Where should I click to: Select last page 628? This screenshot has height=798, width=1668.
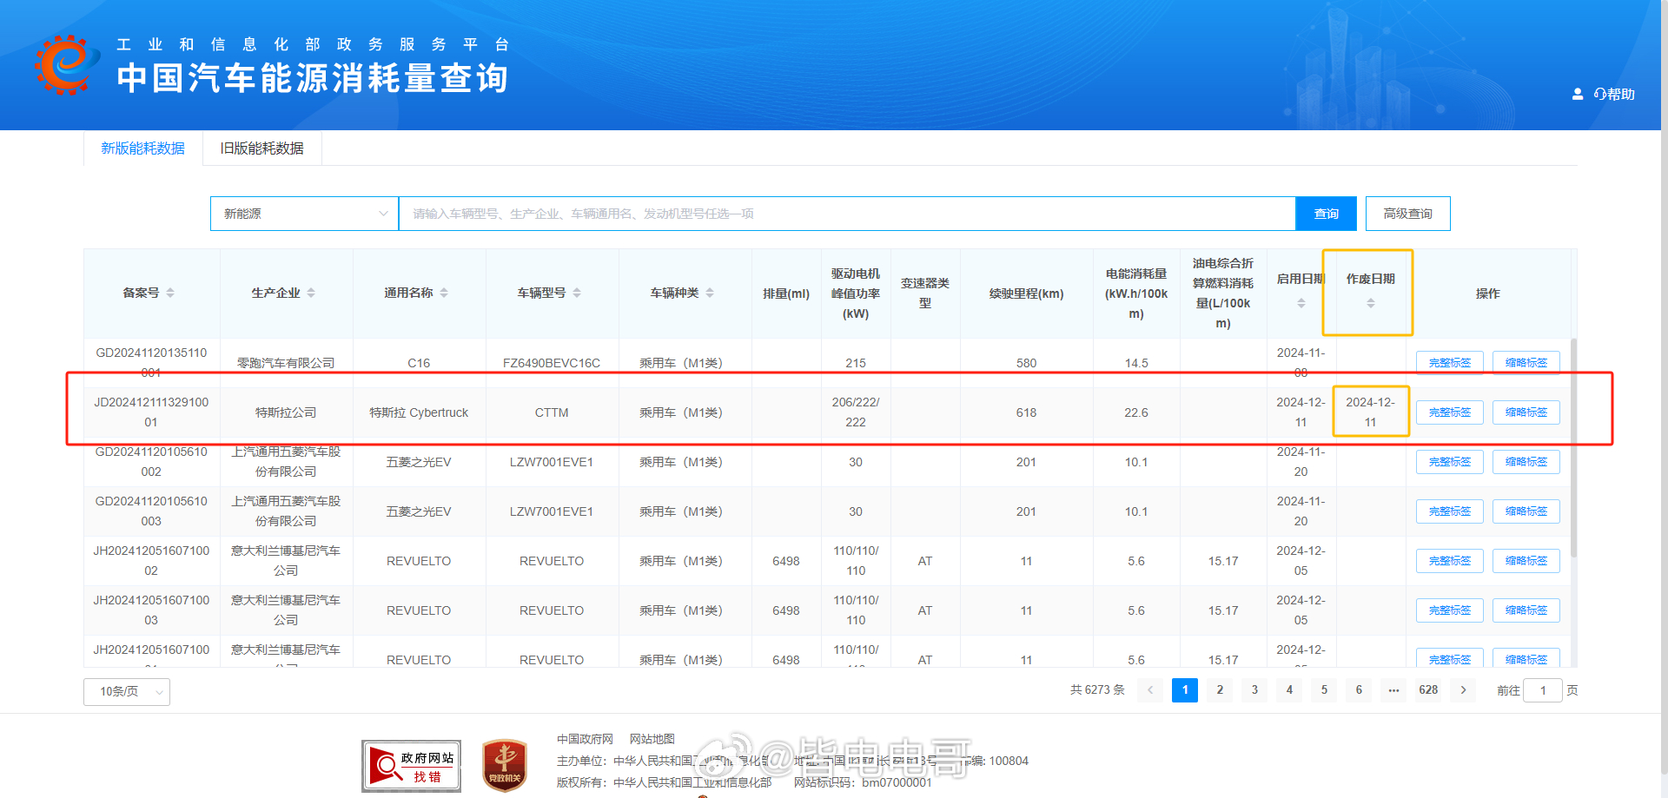[x=1428, y=690]
